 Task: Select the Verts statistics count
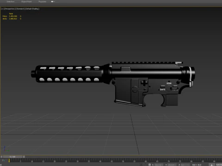[13, 19]
